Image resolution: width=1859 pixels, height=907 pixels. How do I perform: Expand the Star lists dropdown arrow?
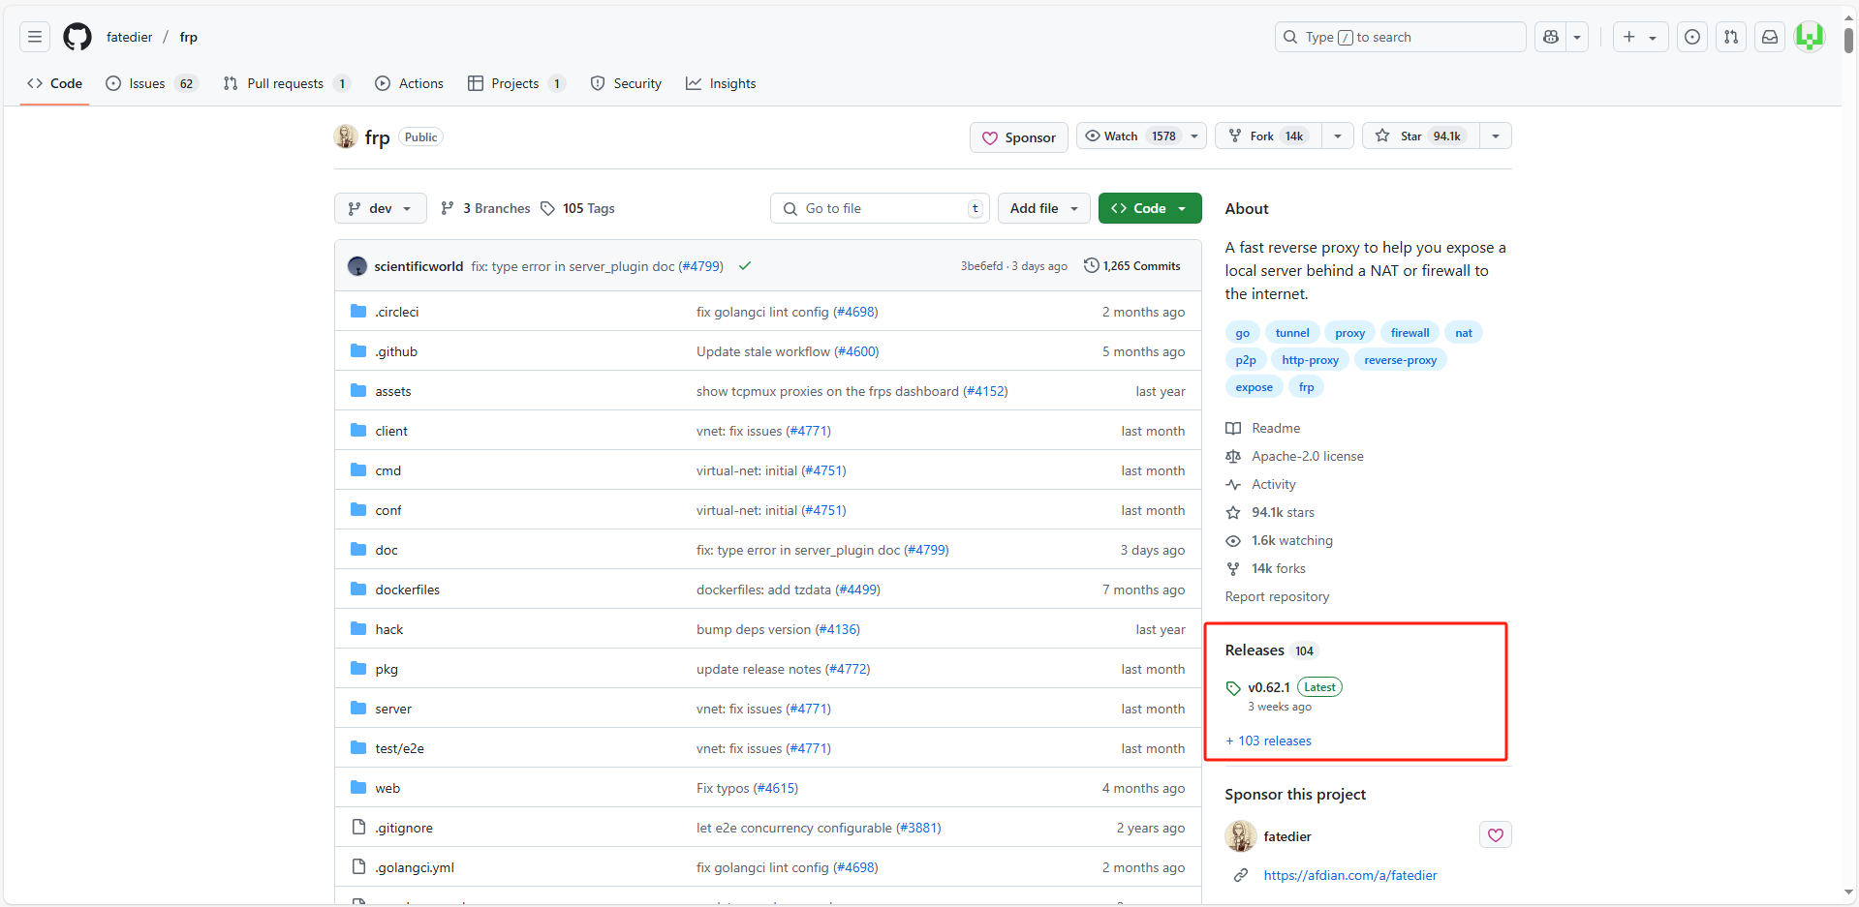click(x=1496, y=136)
